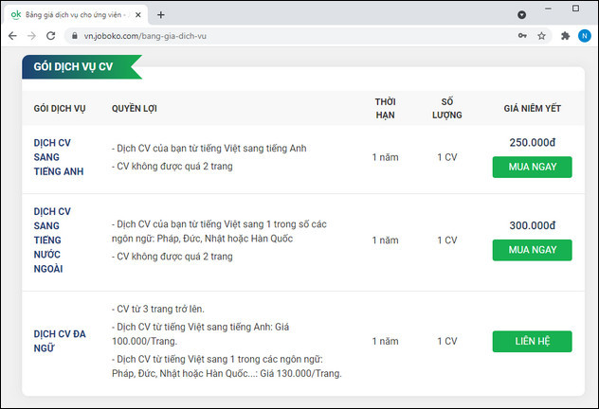The image size is (599, 409).
Task: Buy the 300.000đ package with MUA NGAY
Action: pyautogui.click(x=532, y=250)
